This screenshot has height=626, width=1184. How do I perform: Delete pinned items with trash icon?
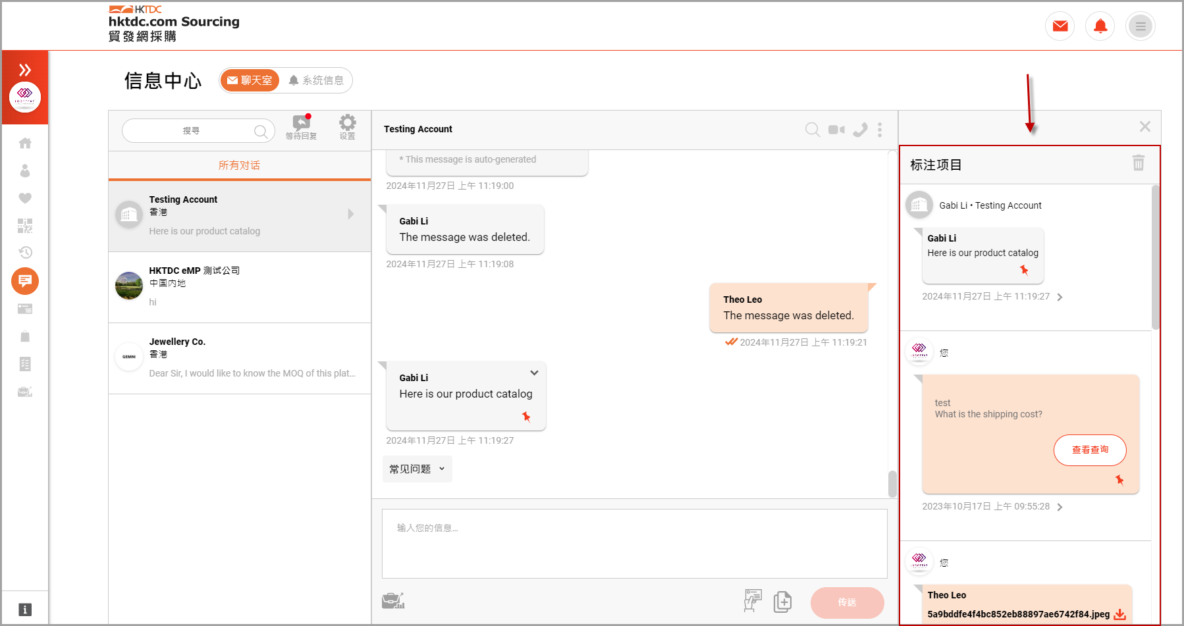click(1139, 163)
